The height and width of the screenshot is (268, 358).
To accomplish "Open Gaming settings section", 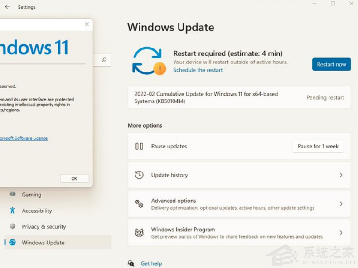I will 58,195.
